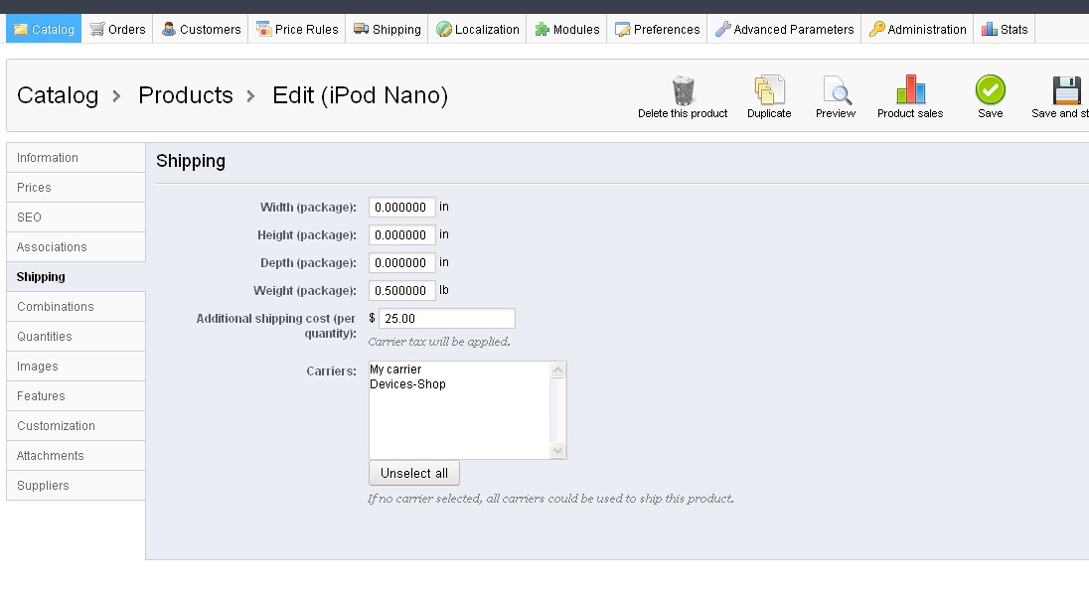Select My carrier in the Carriers list
The height and width of the screenshot is (595, 1089).
pos(459,370)
